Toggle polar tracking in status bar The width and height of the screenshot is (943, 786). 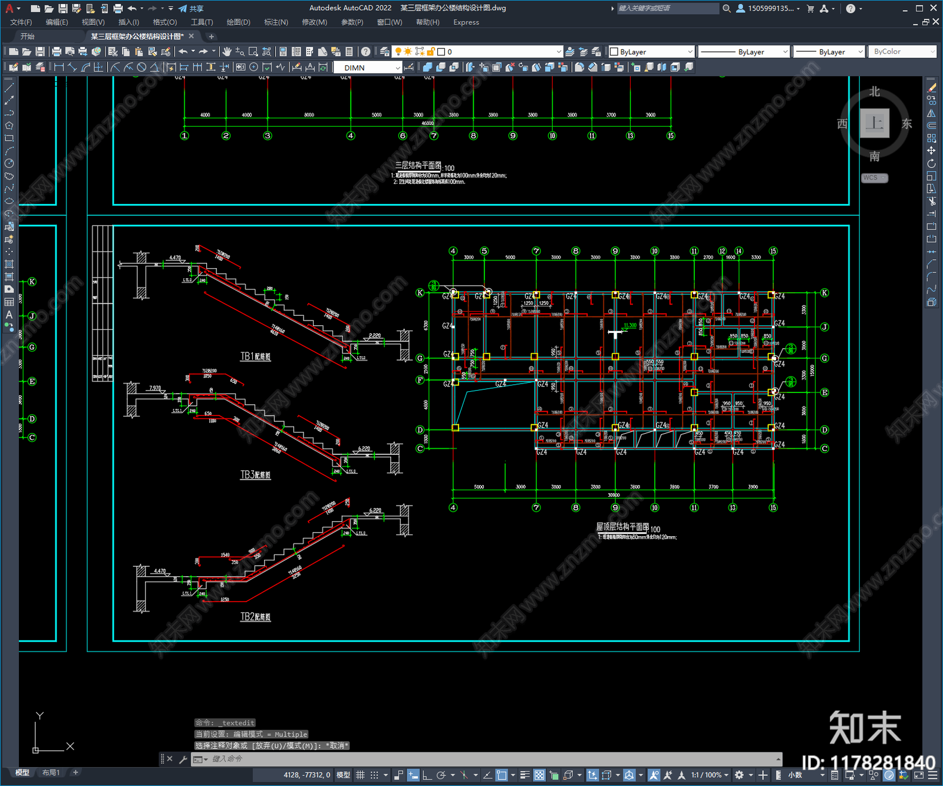click(441, 775)
